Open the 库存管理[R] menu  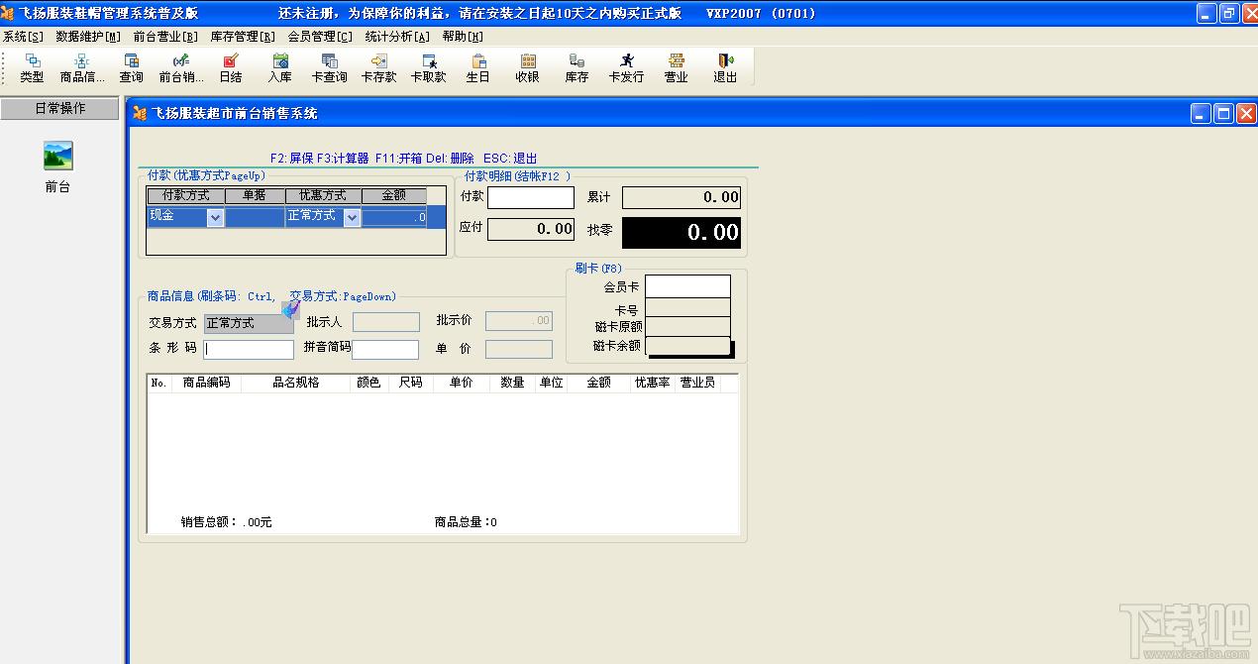243,37
